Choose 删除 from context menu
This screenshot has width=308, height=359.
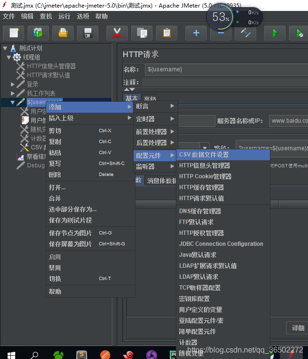90,175
